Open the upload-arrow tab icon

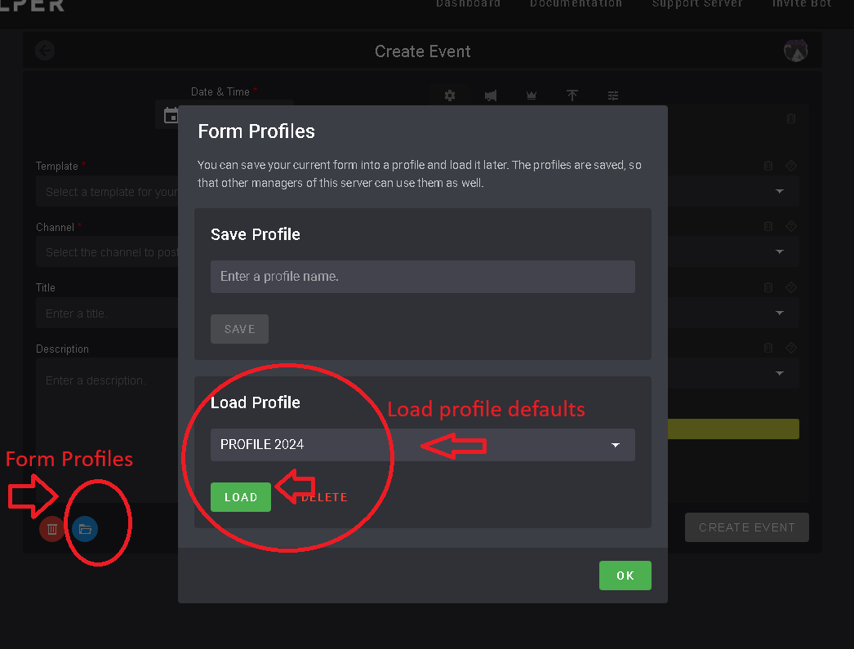(x=572, y=96)
